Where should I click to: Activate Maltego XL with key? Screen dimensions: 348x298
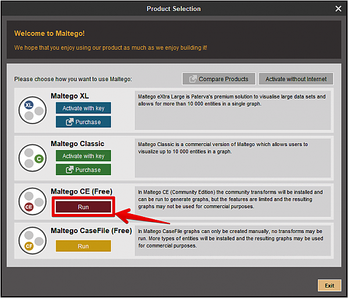(83, 108)
